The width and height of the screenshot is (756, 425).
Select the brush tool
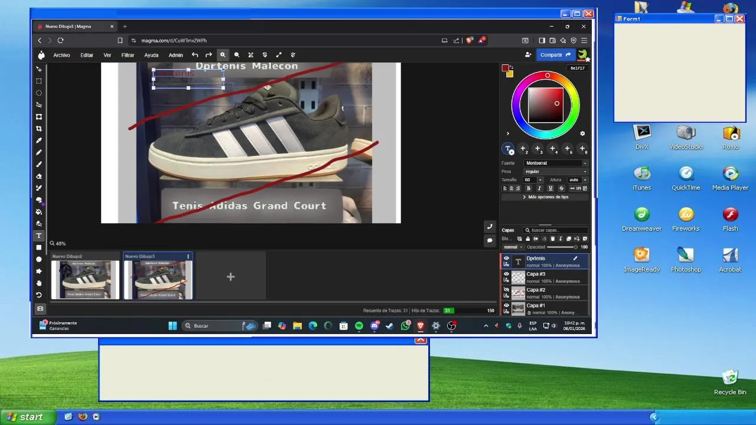pos(39,164)
